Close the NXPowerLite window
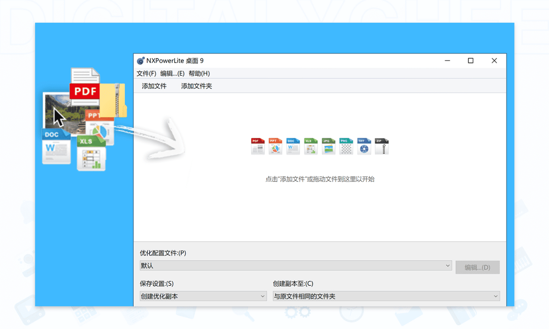549x329 pixels. pyautogui.click(x=494, y=61)
